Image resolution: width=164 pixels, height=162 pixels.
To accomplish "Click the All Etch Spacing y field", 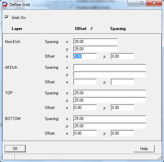I will click(110, 75).
